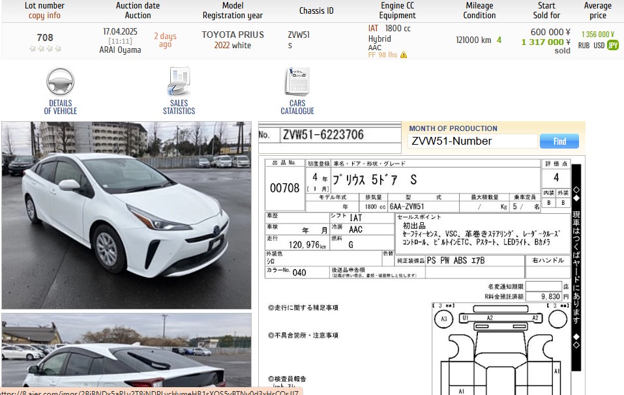Click the condition grade 4 next to the mileage

coord(499,40)
